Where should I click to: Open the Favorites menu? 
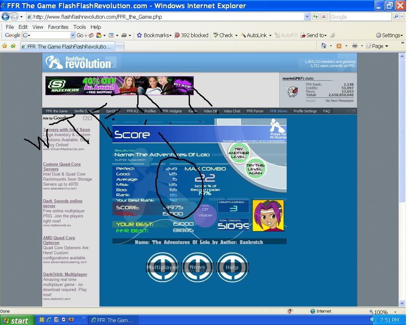[58, 27]
